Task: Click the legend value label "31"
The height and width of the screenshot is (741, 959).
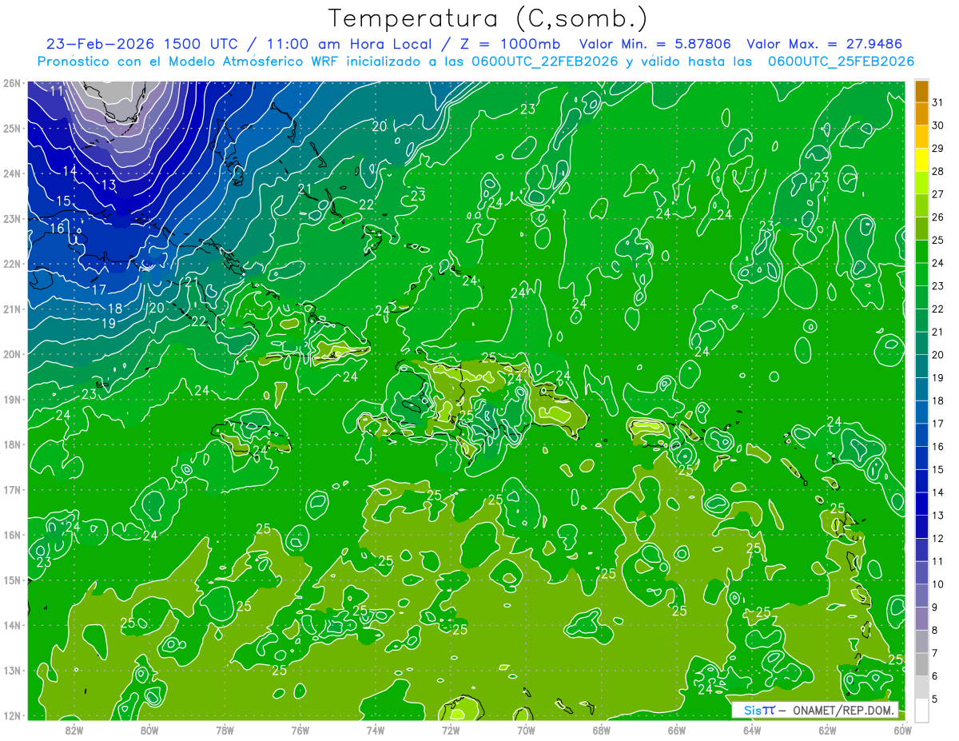Action: (x=938, y=102)
